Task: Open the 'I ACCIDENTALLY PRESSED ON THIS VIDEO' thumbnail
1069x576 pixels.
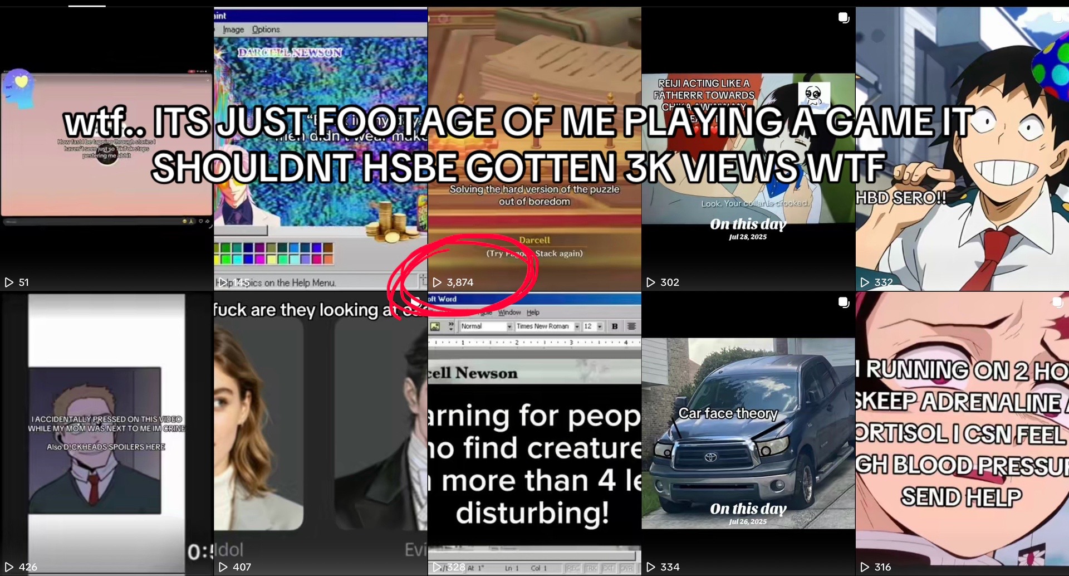Action: click(107, 434)
